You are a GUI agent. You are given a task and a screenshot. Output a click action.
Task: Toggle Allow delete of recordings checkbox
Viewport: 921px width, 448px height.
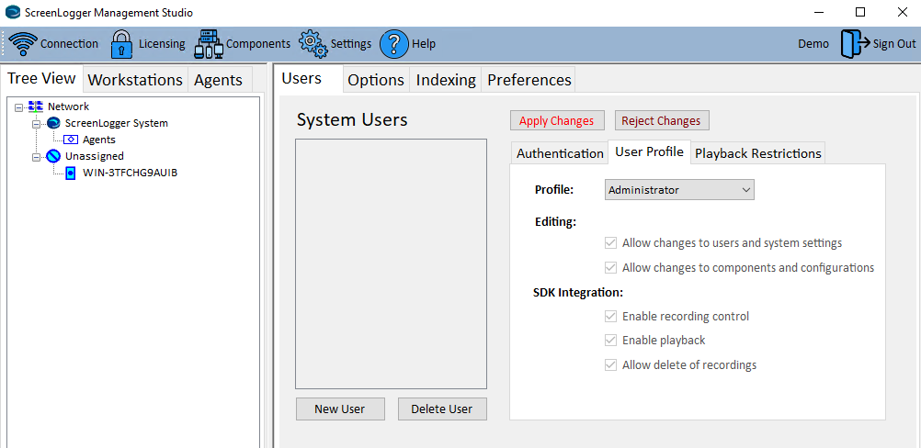(610, 365)
